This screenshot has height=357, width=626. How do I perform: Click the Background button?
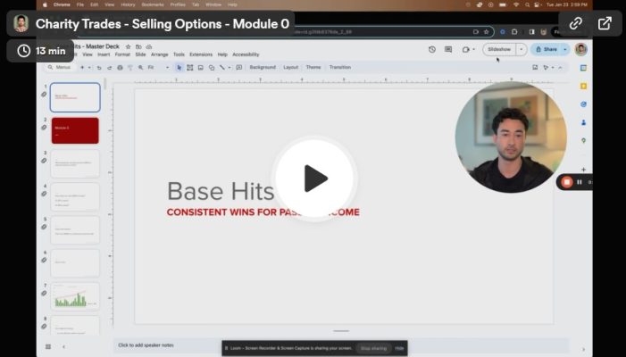click(x=263, y=68)
